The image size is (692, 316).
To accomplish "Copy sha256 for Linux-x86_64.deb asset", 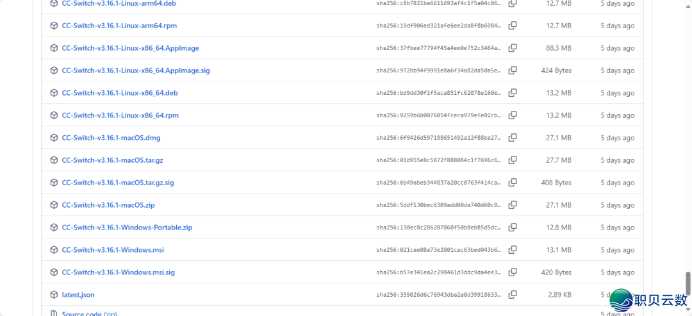I will pyautogui.click(x=513, y=93).
